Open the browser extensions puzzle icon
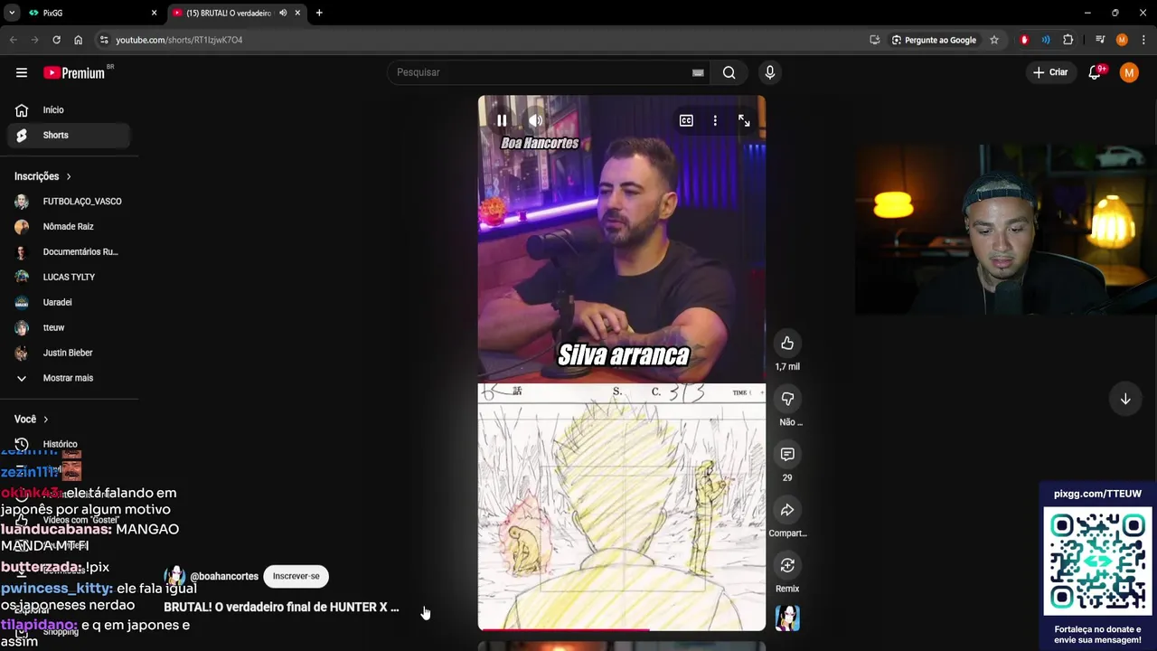 pos(1068,40)
